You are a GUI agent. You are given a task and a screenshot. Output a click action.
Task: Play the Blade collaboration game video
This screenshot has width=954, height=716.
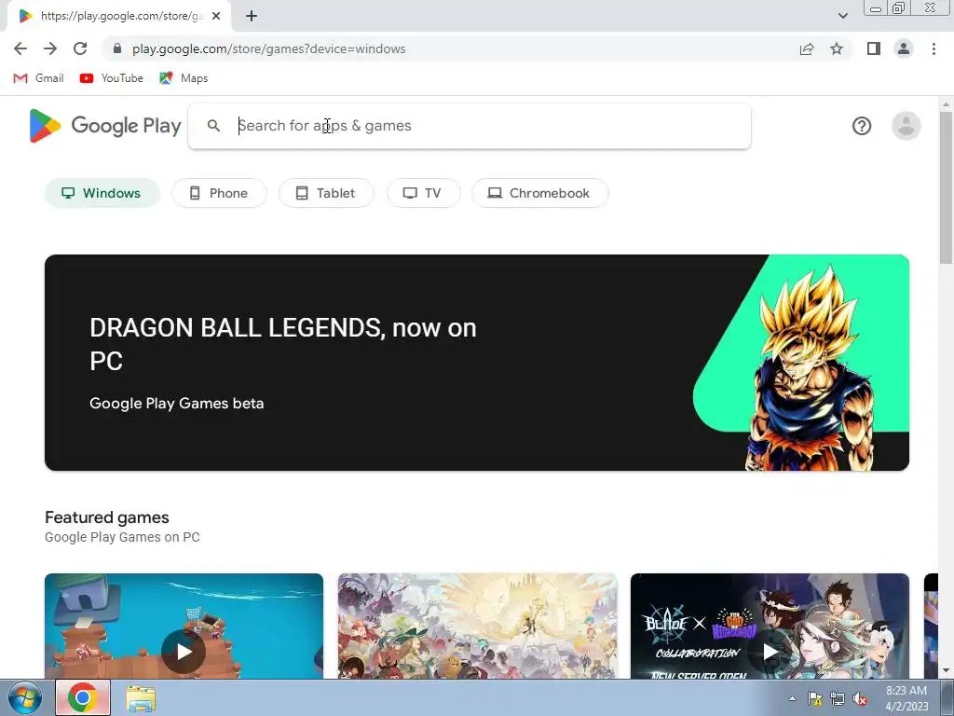[770, 652]
